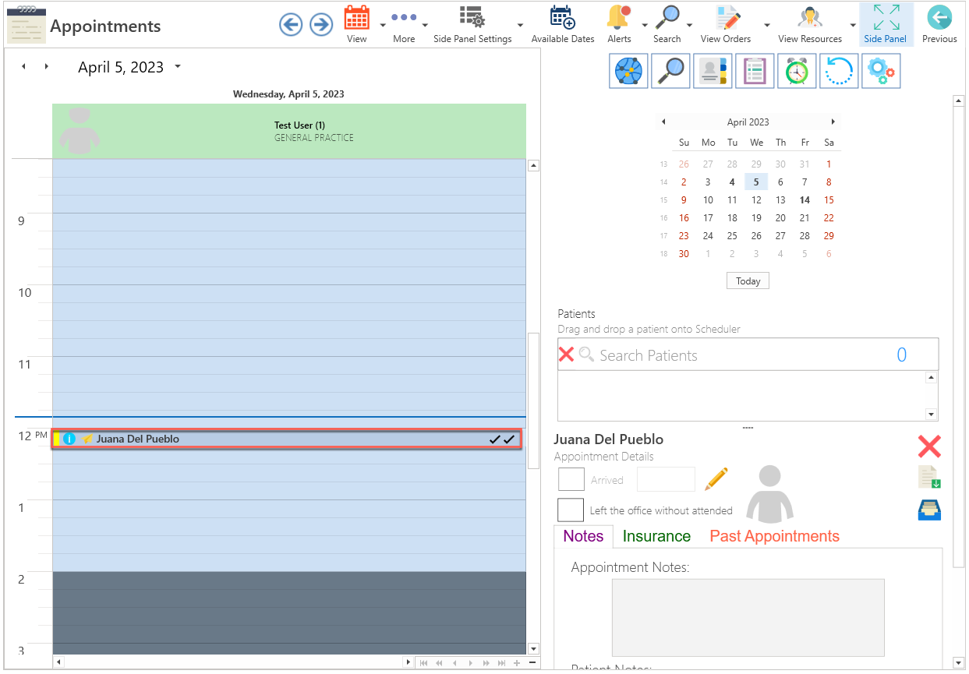
Task: Check the Arrived checkbox
Action: (x=571, y=479)
